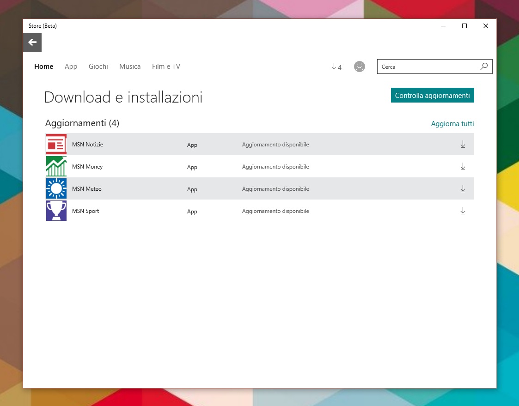Click MSN Meteo's Aggiornamento disponibile status
Screen dimensions: 519x406
pos(275,189)
